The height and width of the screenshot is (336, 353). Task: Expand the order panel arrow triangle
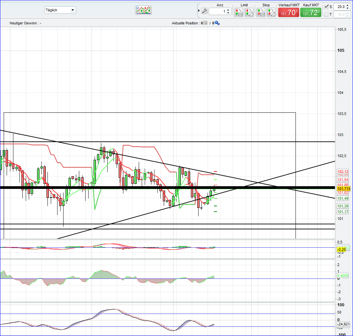[x=198, y=10]
